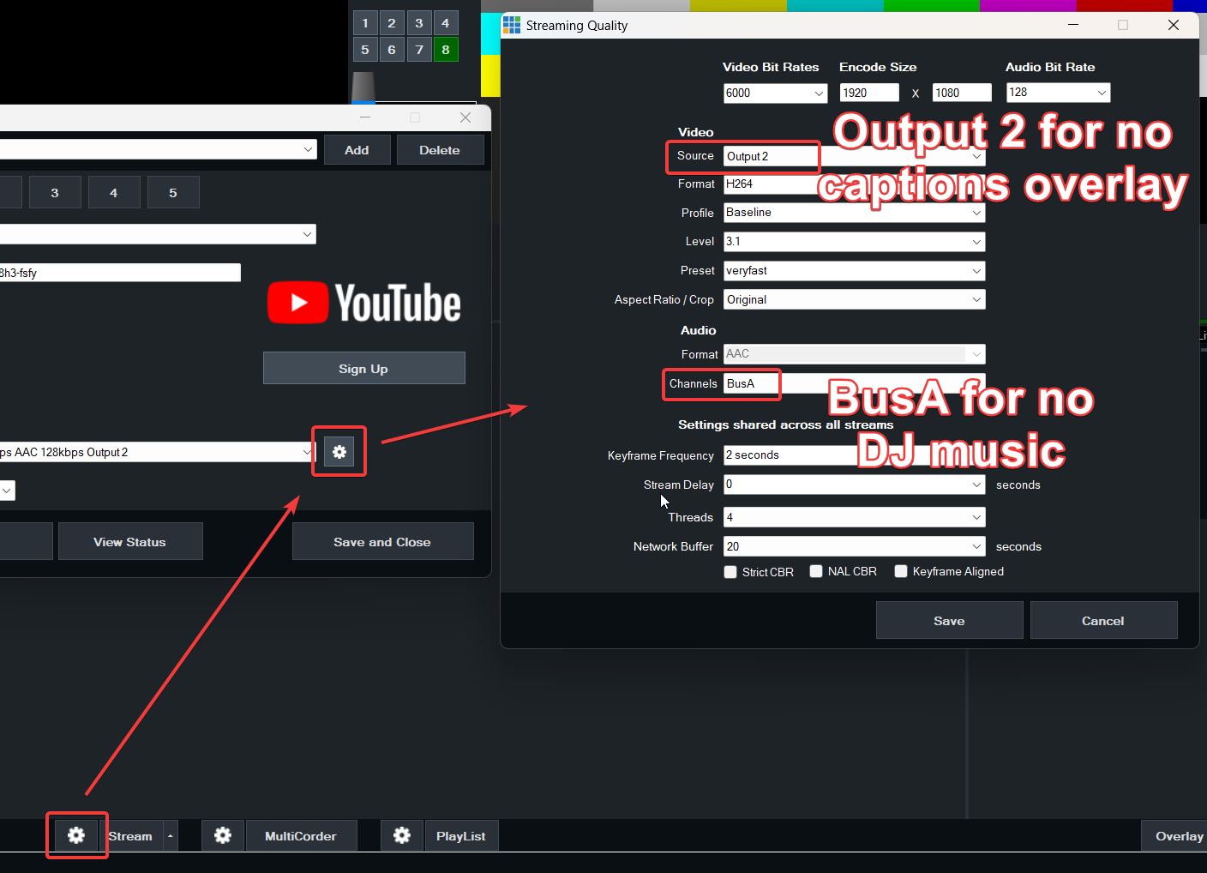1207x873 pixels.
Task: Select input number 3 button
Action: [419, 23]
